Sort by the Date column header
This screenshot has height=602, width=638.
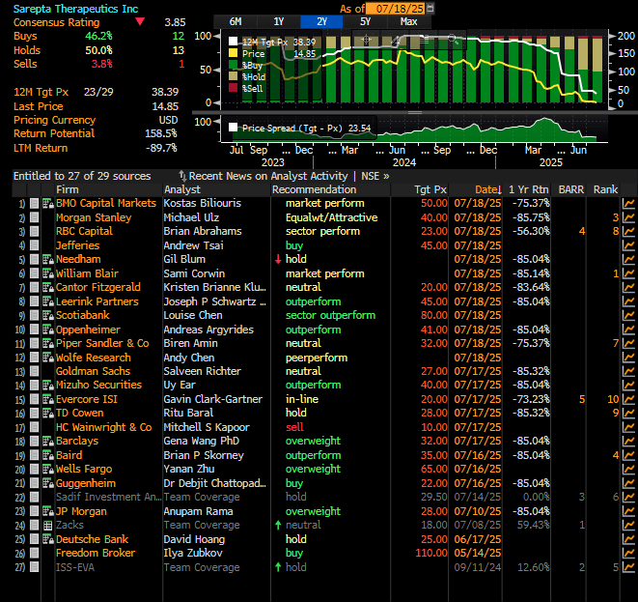(486, 189)
